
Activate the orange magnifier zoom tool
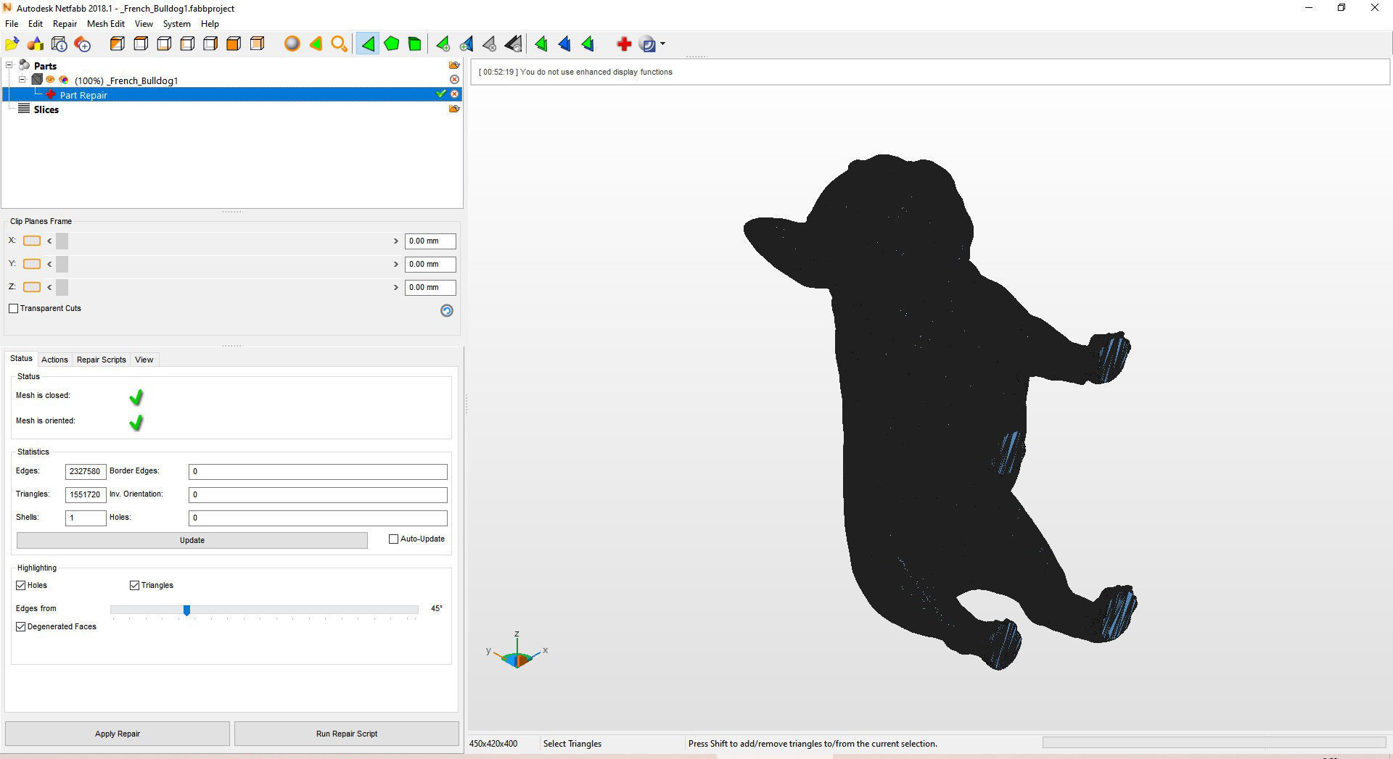339,44
